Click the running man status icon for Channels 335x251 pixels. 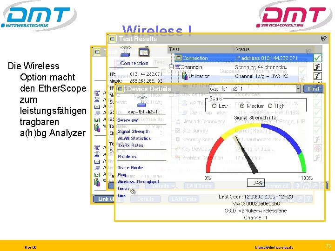pos(317,67)
